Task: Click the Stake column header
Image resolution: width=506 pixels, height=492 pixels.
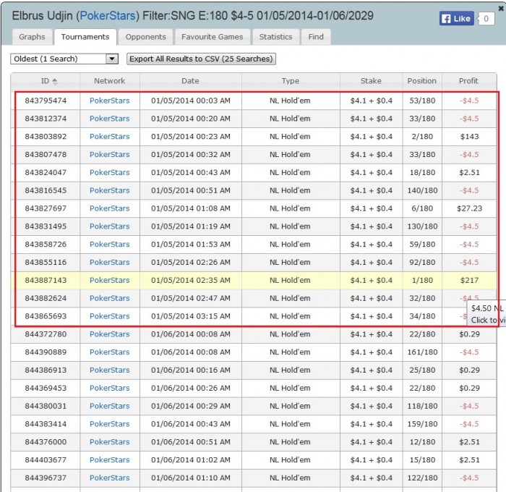Action: (x=371, y=81)
